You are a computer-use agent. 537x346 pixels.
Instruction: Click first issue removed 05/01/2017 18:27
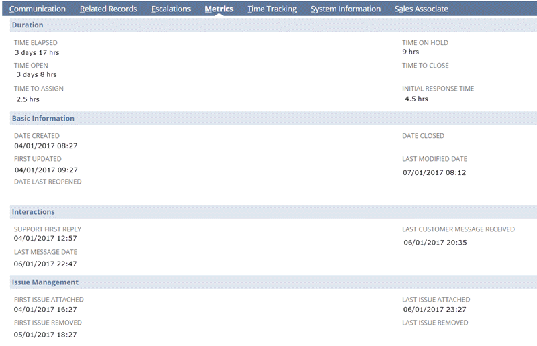click(x=45, y=335)
